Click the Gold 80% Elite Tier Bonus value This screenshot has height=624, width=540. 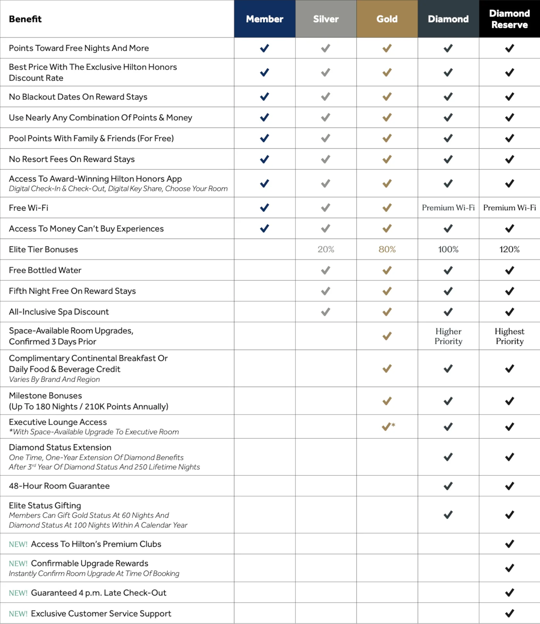click(387, 250)
